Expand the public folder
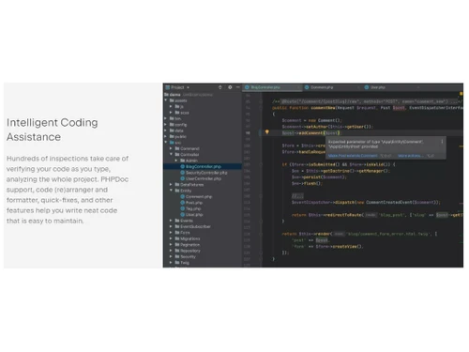Image resolution: width=469 pixels, height=352 pixels. click(x=166, y=136)
